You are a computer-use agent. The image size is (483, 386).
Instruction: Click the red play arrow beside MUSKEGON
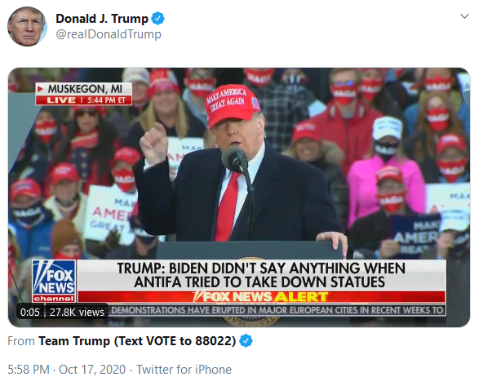[x=40, y=89]
